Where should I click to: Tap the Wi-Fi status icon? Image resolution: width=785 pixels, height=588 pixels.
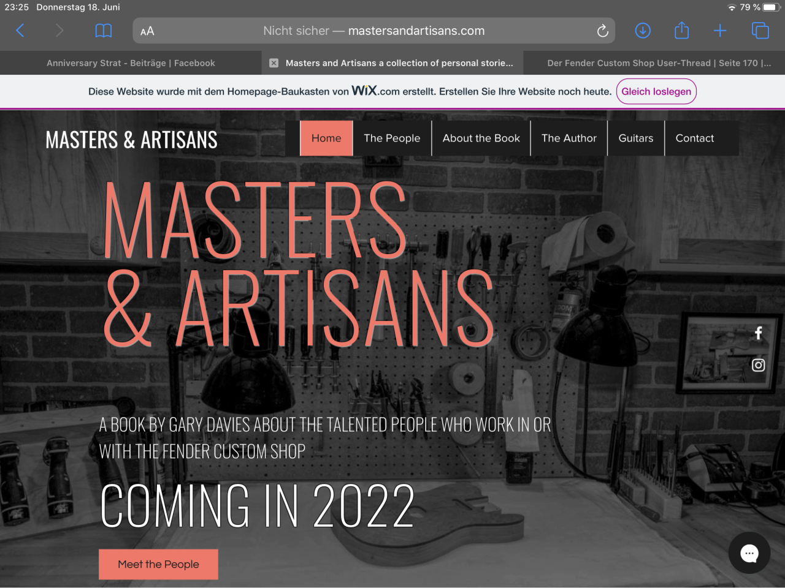pyautogui.click(x=732, y=7)
